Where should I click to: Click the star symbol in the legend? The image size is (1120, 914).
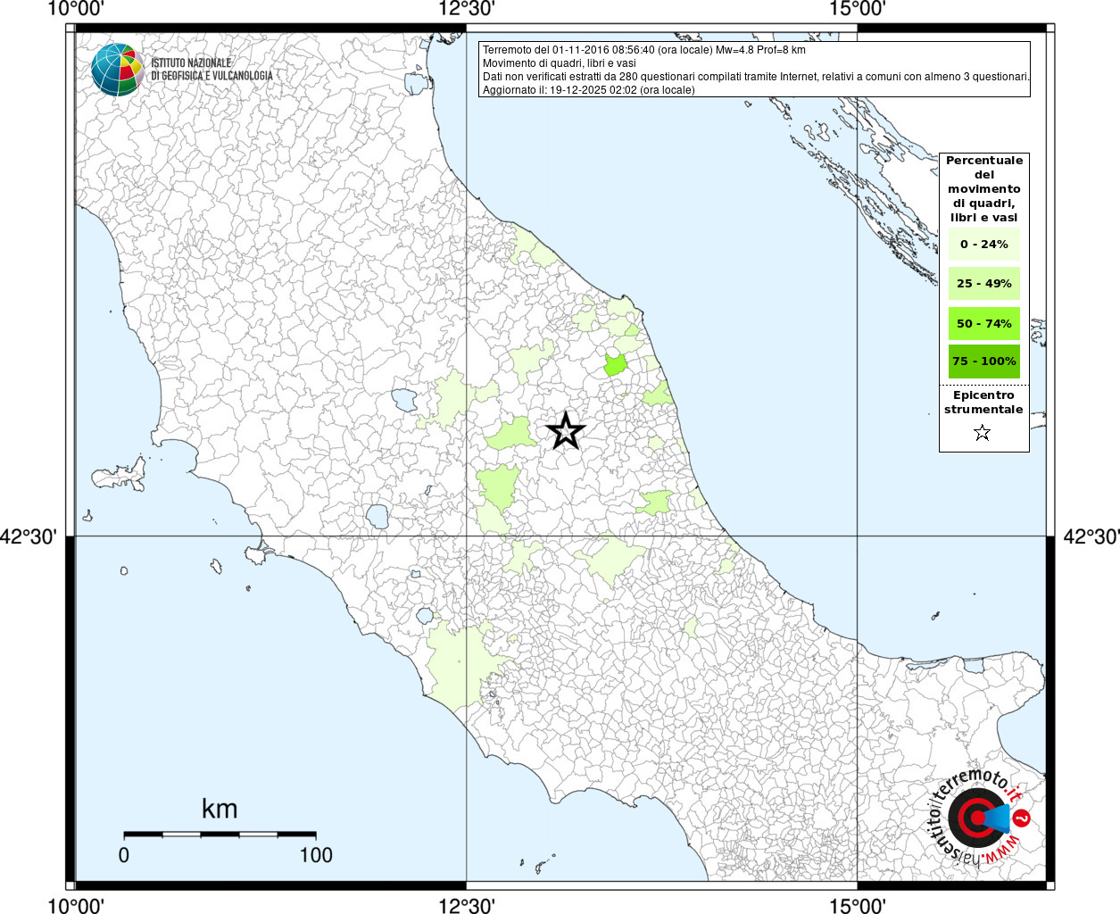coord(983,433)
